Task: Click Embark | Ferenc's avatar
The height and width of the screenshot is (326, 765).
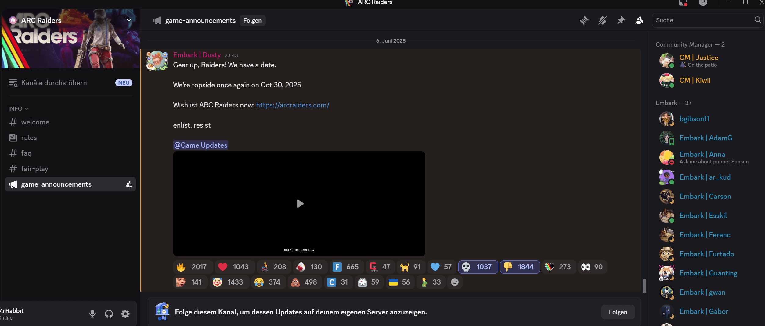Action: (667, 235)
